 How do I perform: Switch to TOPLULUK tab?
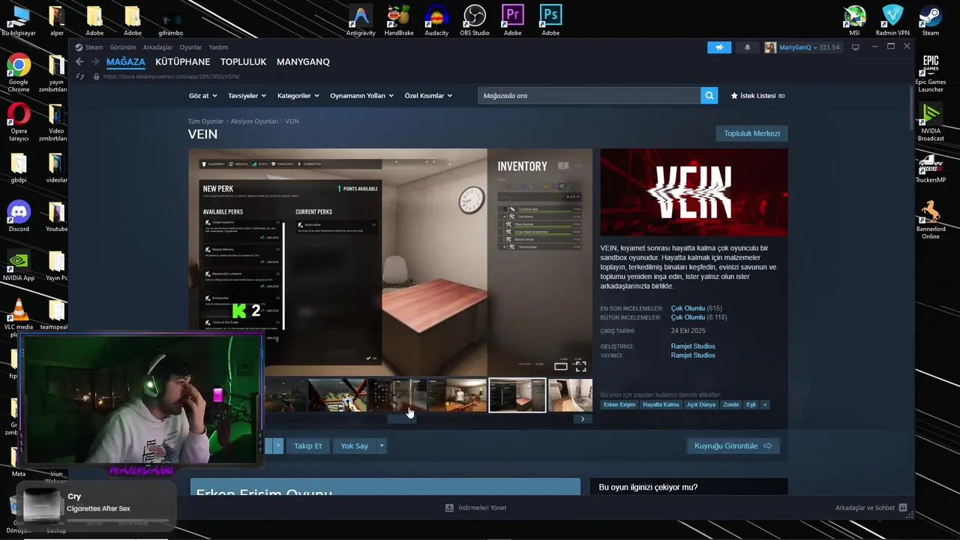(x=243, y=61)
